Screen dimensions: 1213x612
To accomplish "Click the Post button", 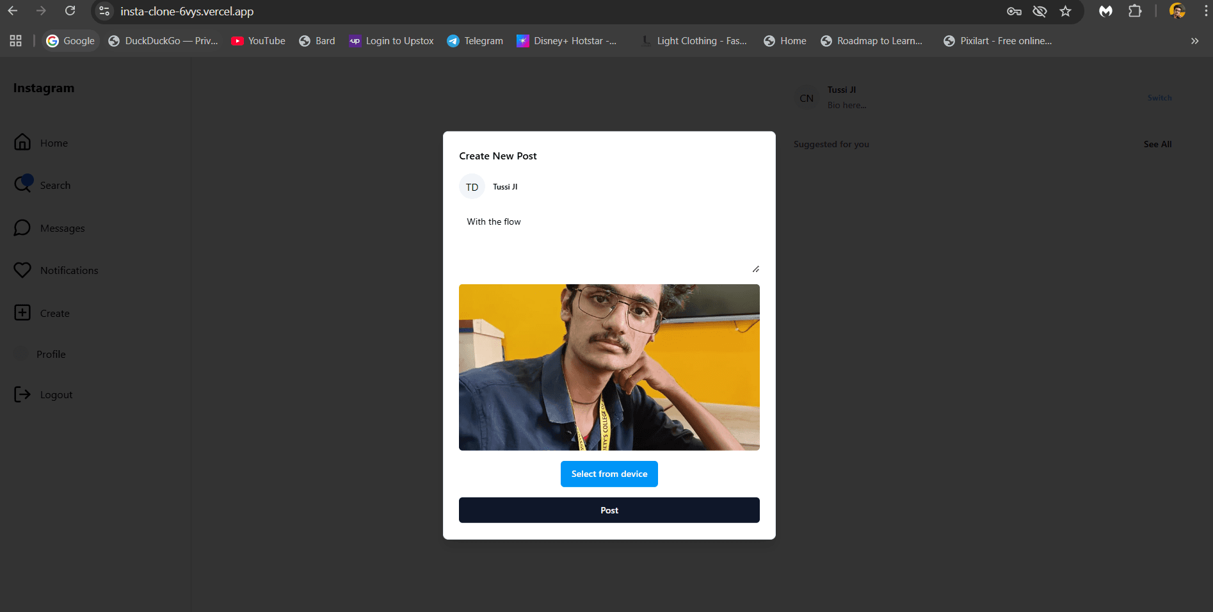I will (x=609, y=510).
